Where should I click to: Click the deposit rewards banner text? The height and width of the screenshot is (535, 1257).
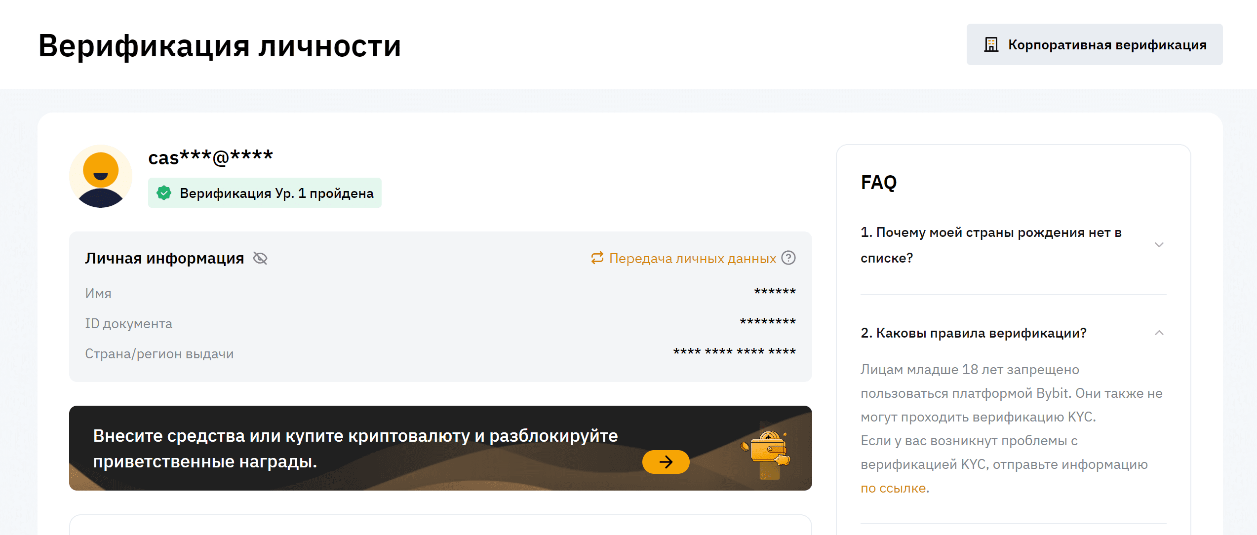click(355, 449)
